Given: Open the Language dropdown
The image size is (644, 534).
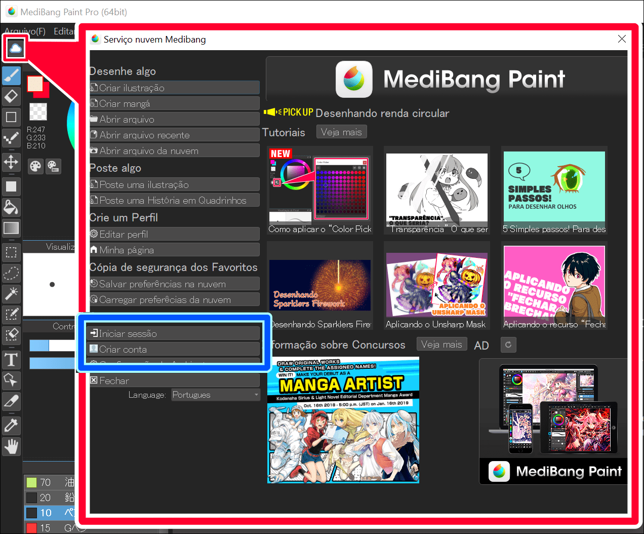Looking at the screenshot, I should (x=216, y=395).
